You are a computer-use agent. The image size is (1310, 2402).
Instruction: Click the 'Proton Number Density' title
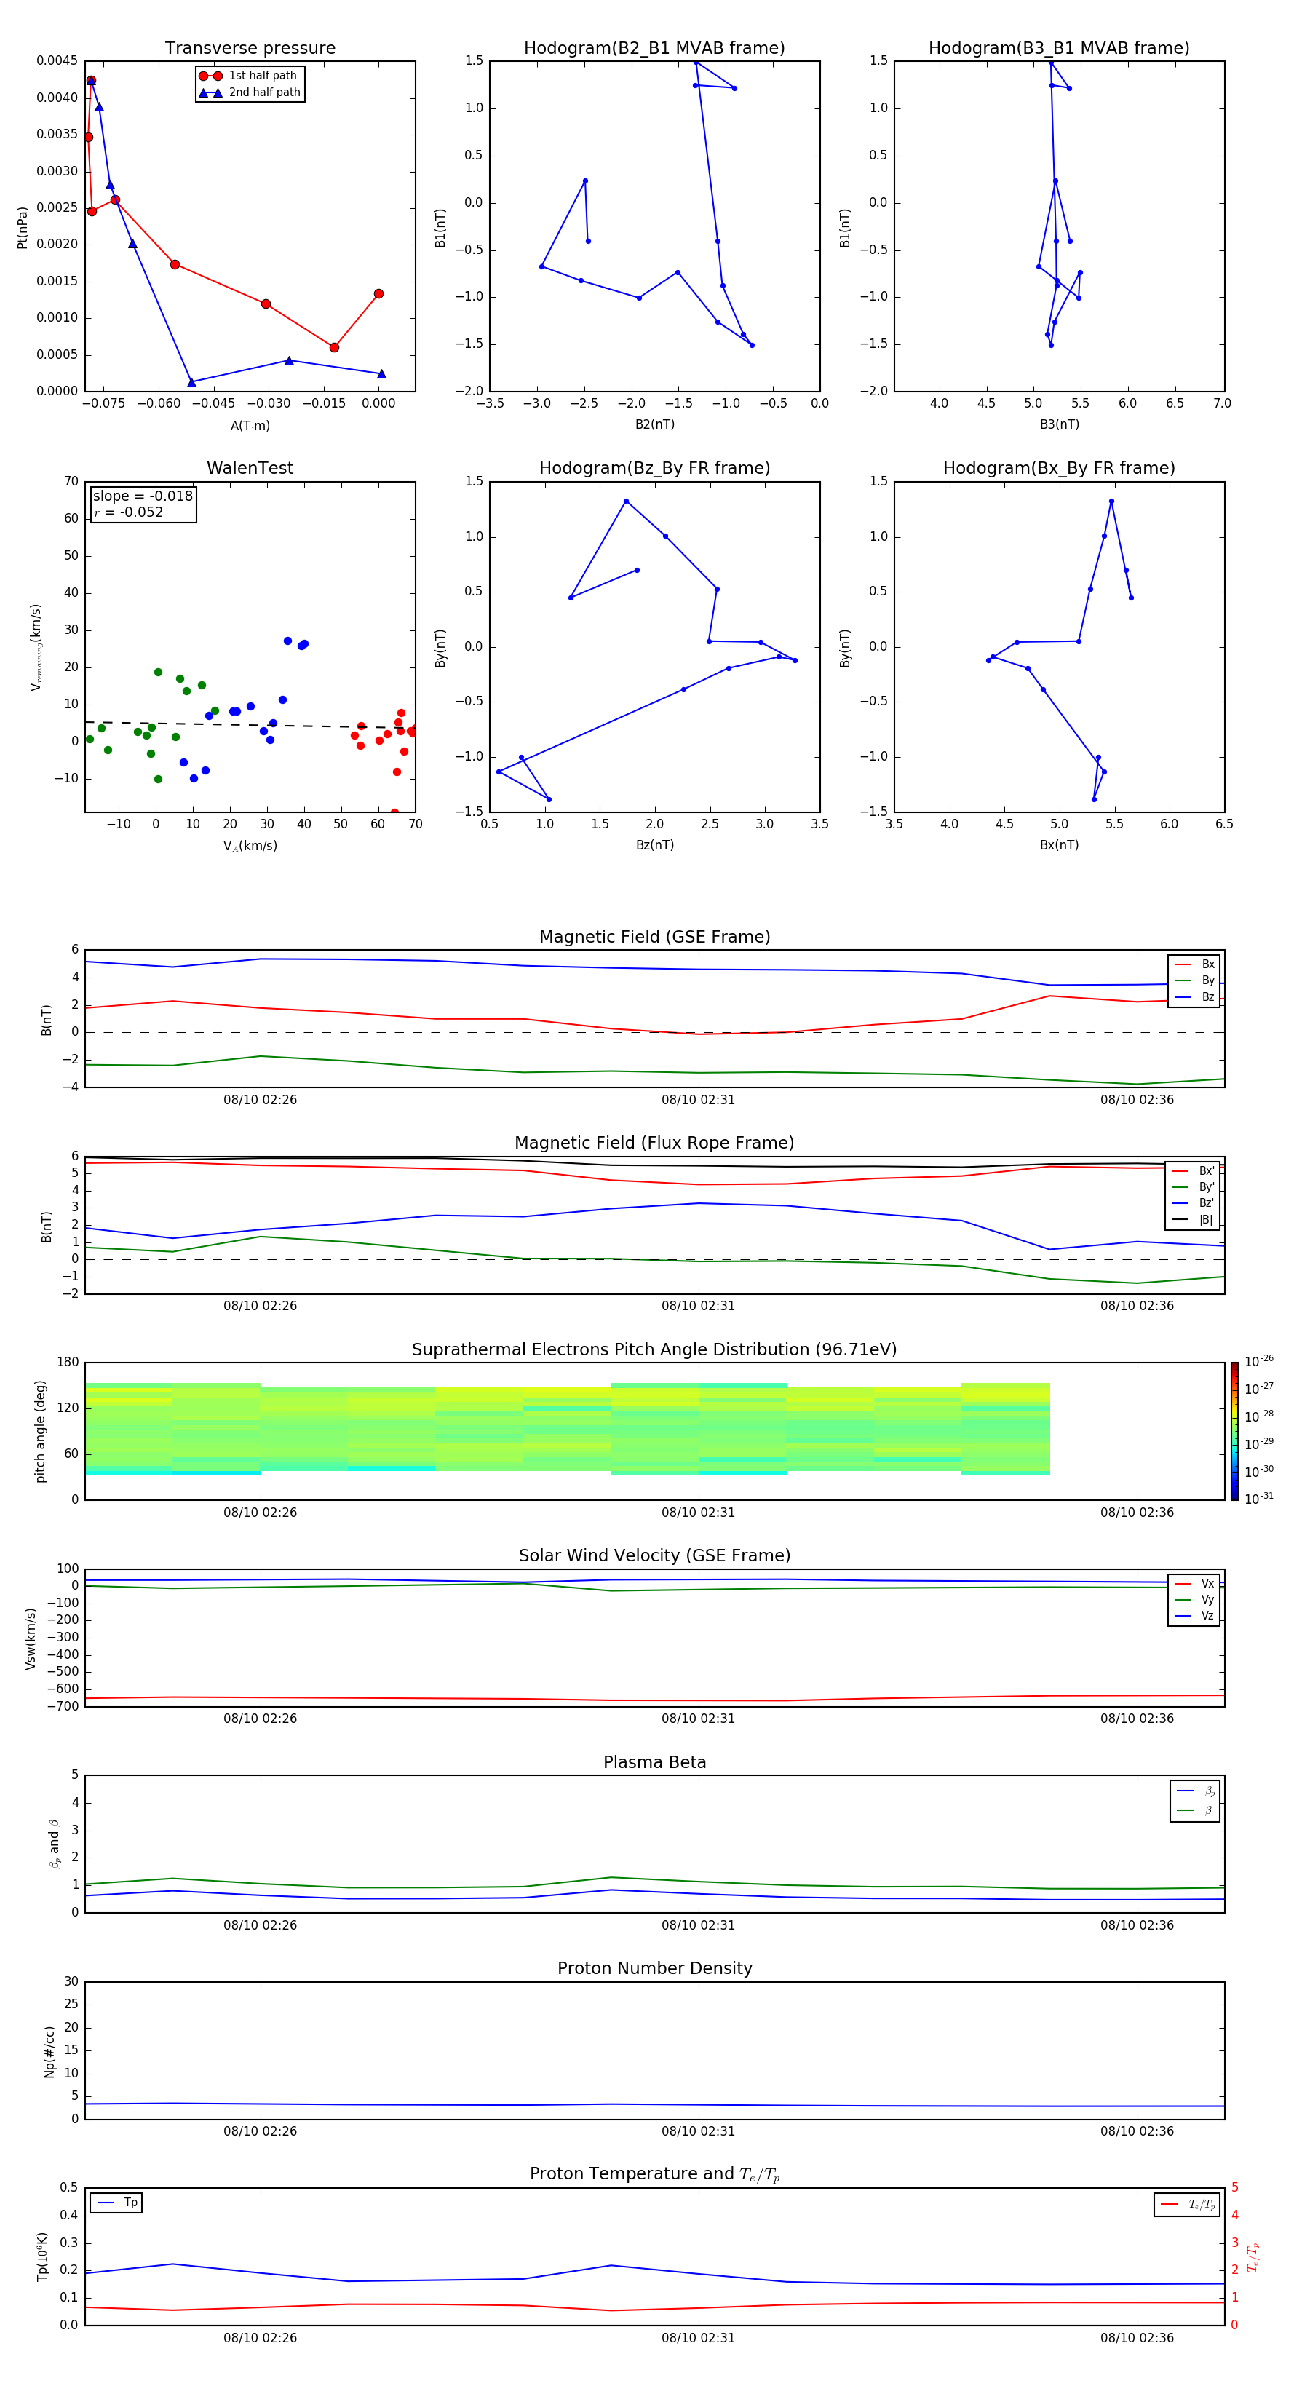pyautogui.click(x=654, y=1968)
